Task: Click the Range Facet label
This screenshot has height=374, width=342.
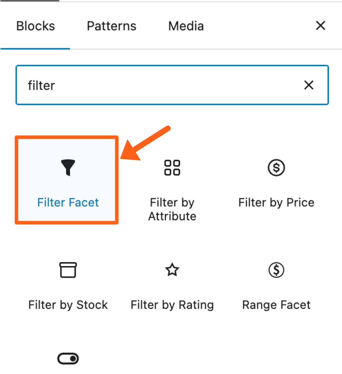Action: pos(276,305)
